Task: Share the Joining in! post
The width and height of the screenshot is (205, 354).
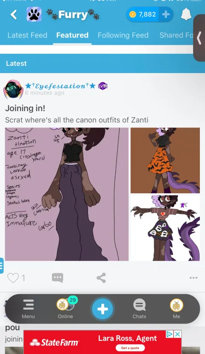Action: click(x=101, y=278)
